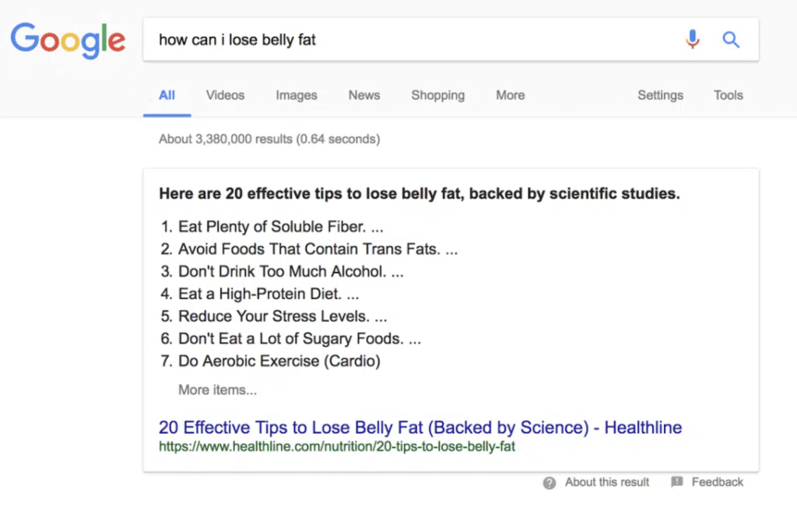Open the News results
The height and width of the screenshot is (506, 797).
click(363, 95)
